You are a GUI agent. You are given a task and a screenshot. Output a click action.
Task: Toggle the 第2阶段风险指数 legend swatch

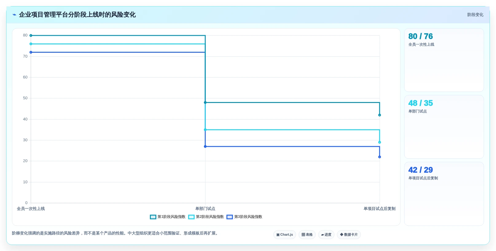pyautogui.click(x=191, y=217)
